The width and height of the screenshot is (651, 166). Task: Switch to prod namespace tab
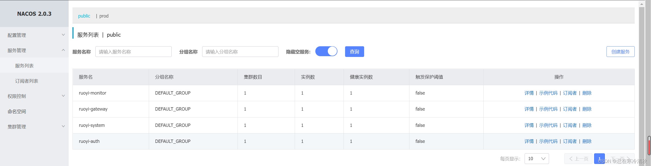104,16
